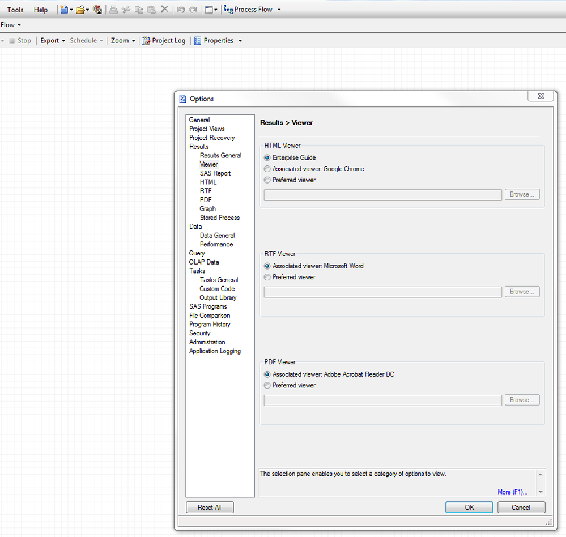
Task: Click the Save All toolbar icon
Action: coord(97,10)
